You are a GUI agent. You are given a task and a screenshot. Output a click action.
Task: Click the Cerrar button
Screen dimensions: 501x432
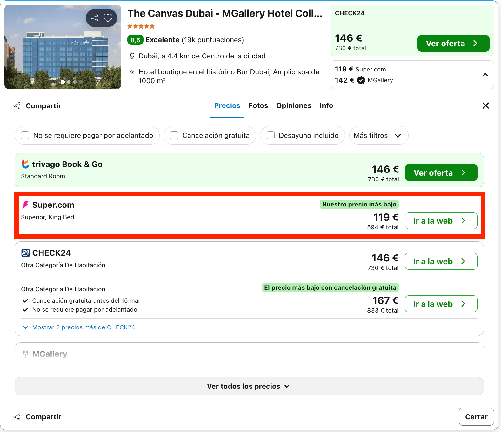click(x=476, y=417)
